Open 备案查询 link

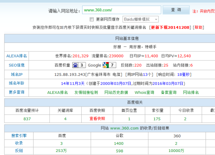(169, 92)
